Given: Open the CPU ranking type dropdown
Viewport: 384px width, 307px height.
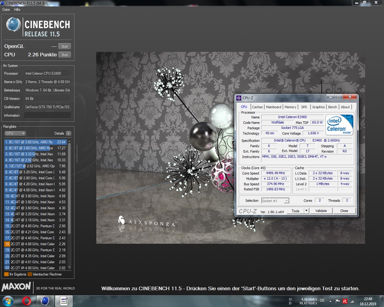Looking at the screenshot, I should 15,133.
